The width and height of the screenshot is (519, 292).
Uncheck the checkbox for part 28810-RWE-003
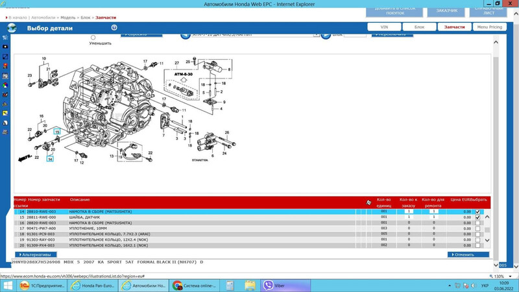point(477,212)
